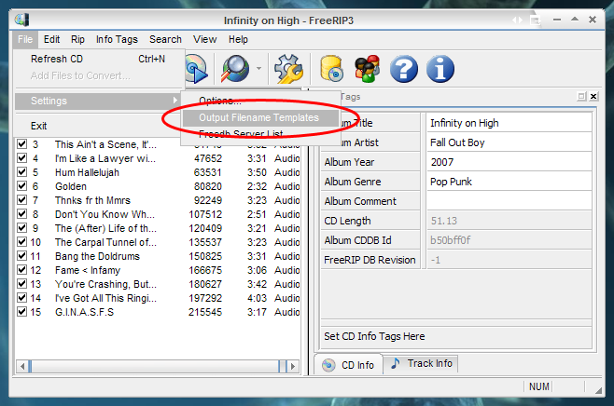Uncheck track 4 I'm Like a Lawyer
614x406 pixels.
[22, 158]
